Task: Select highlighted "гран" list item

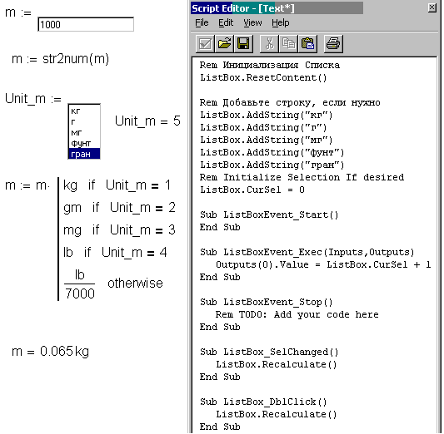Action: pos(84,154)
